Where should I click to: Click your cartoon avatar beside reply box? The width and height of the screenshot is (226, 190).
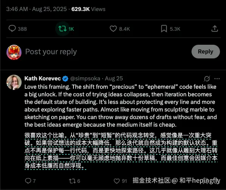click(x=14, y=52)
